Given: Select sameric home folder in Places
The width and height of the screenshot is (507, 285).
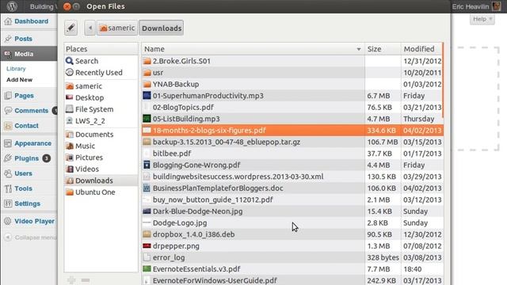Looking at the screenshot, I should click(101, 86).
